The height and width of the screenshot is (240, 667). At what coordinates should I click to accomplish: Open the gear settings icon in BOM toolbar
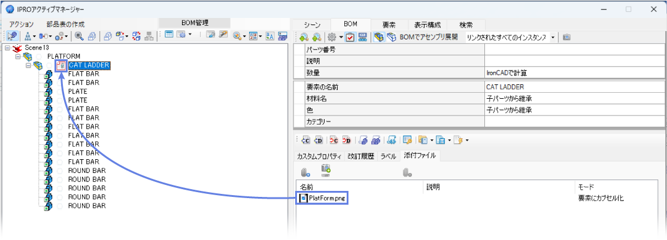tap(332, 38)
